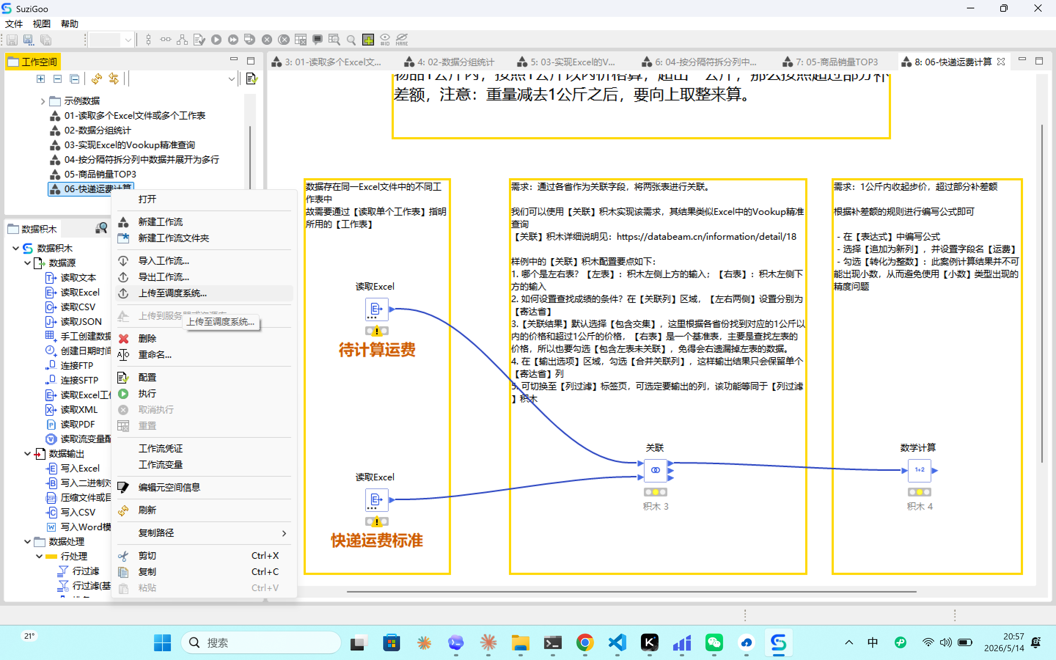Viewport: 1056px width, 660px height.
Task: Open the 视图 menu
Action: coord(41,23)
